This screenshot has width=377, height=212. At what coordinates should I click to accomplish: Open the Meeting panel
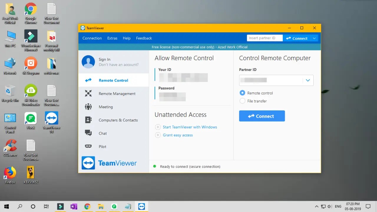pyautogui.click(x=106, y=107)
